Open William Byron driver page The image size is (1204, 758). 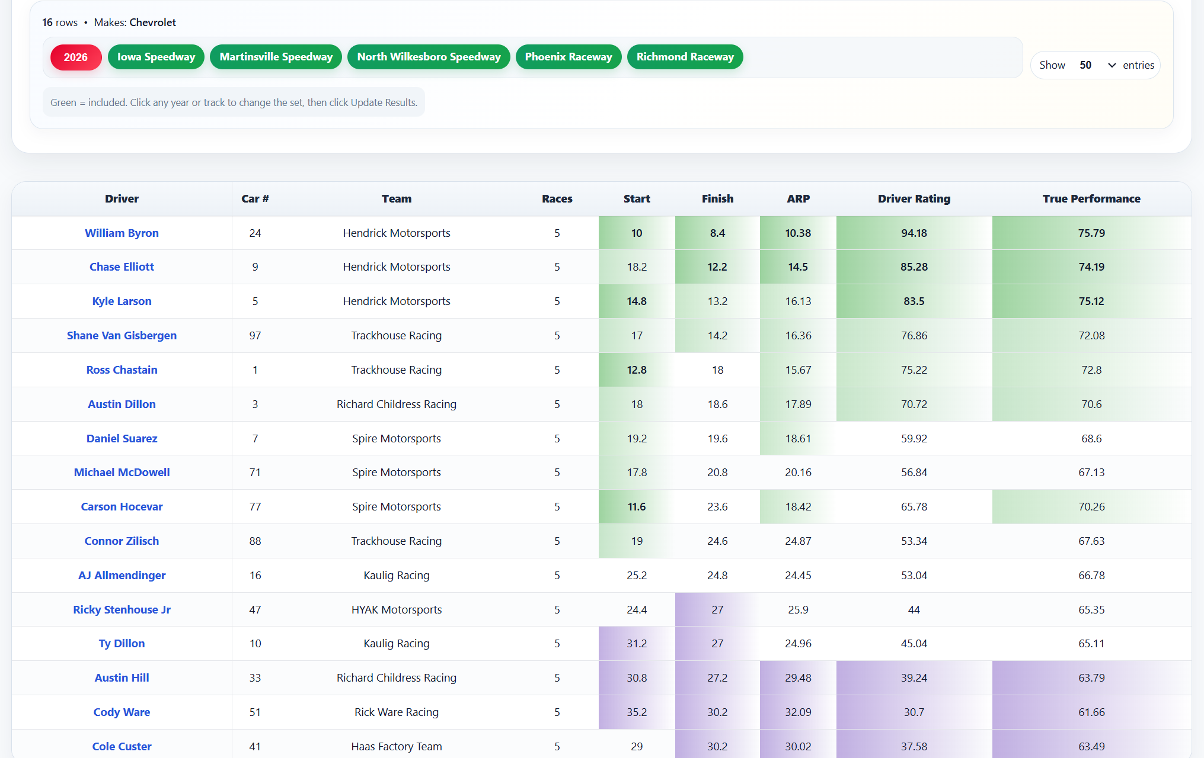tap(122, 233)
